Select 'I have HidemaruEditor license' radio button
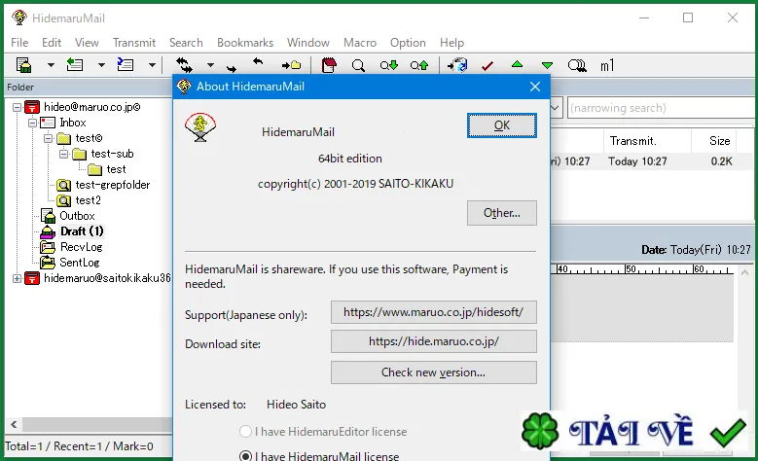This screenshot has height=461, width=758. click(x=245, y=431)
